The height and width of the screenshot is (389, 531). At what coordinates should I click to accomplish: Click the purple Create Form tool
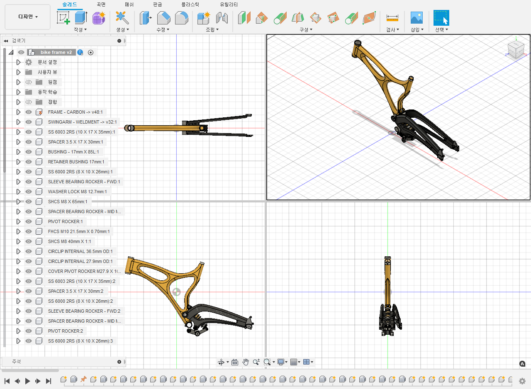point(99,18)
